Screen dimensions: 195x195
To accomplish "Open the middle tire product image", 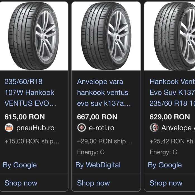I will [x=106, y=36].
